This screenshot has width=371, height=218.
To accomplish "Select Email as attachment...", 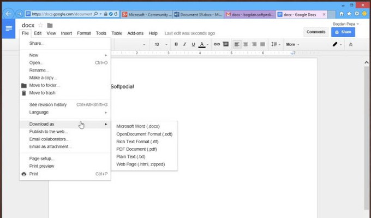I will tap(65, 146).
